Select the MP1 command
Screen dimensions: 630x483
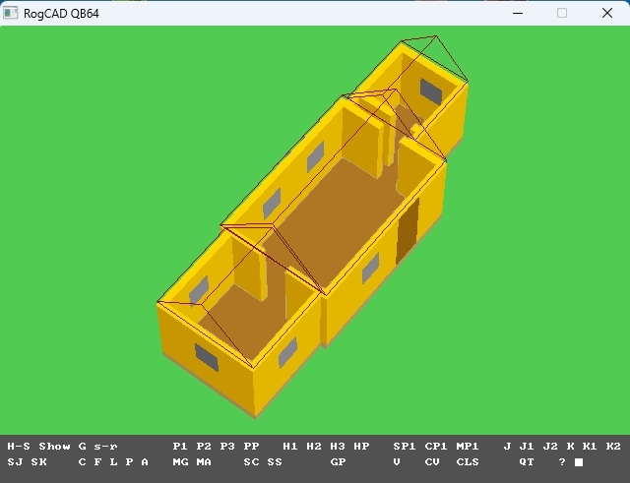coord(468,447)
